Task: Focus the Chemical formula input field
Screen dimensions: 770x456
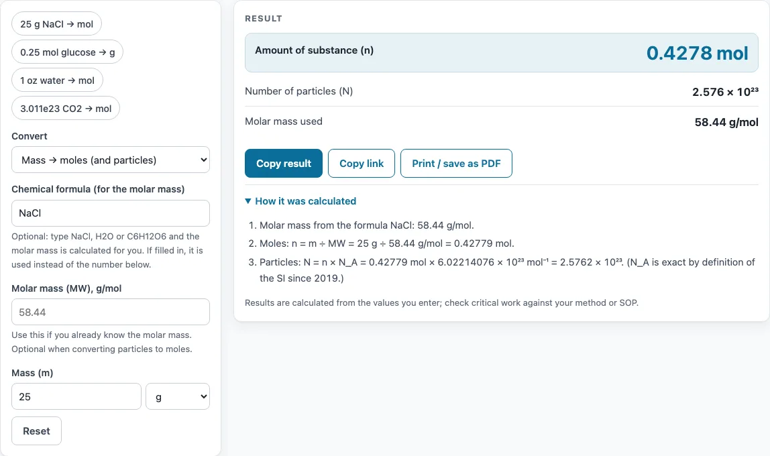Action: tap(111, 213)
